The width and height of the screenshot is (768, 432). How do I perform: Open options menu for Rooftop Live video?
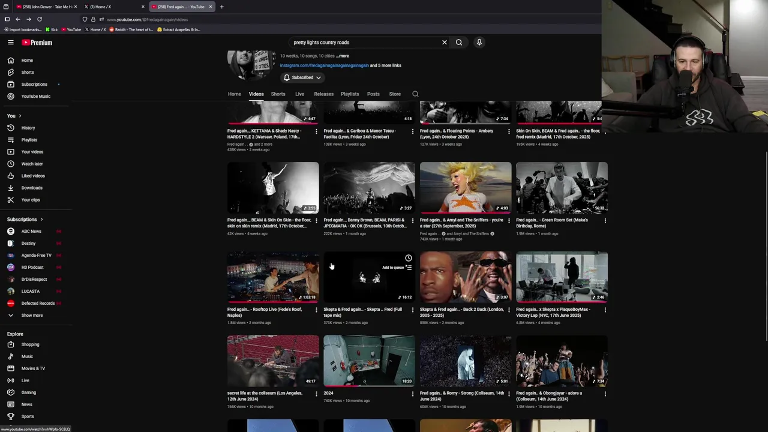[316, 310]
